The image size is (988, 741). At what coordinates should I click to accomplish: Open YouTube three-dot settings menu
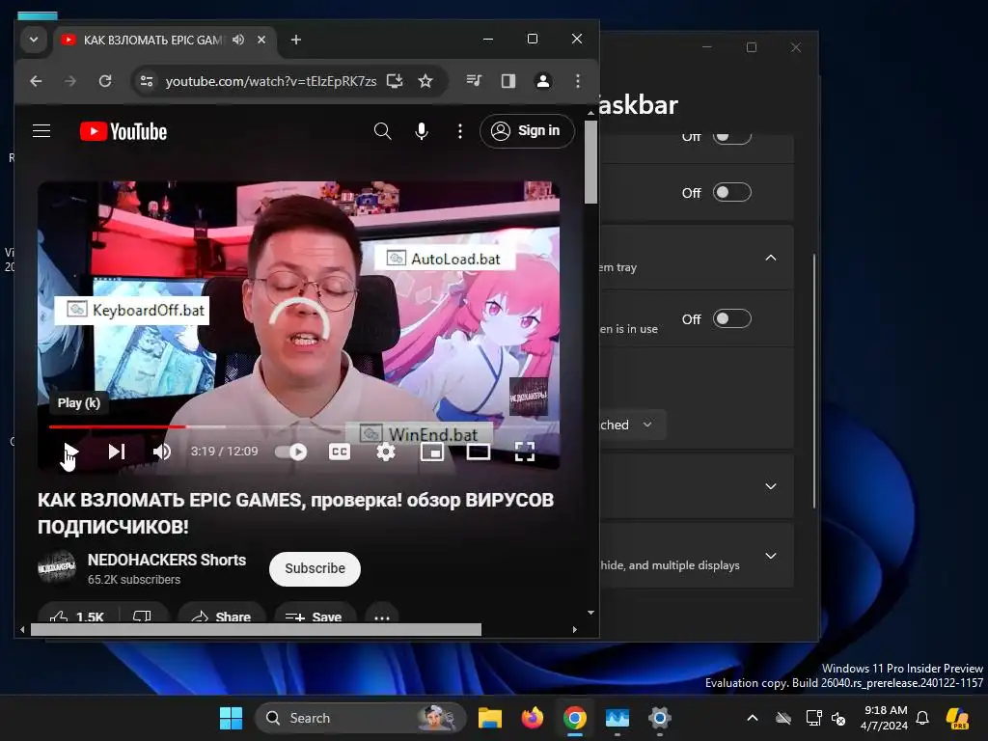point(460,131)
